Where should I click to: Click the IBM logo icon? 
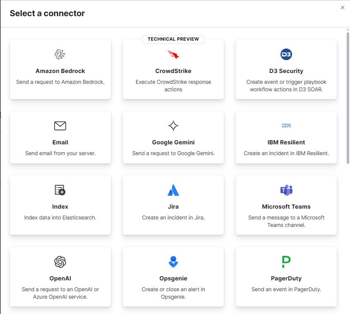[286, 126]
